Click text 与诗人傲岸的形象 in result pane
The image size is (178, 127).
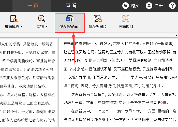pyautogui.click(x=79, y=120)
